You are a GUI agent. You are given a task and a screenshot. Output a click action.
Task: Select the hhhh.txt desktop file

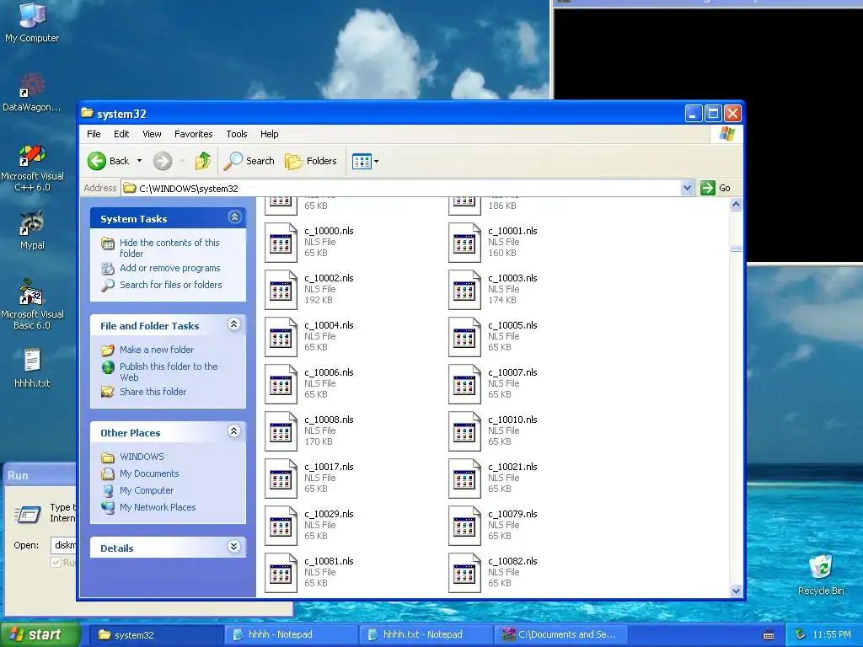pyautogui.click(x=32, y=367)
